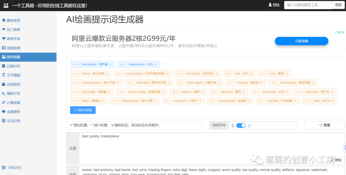Close the advertisement with x icon
The image size is (346, 175).
tap(343, 32)
